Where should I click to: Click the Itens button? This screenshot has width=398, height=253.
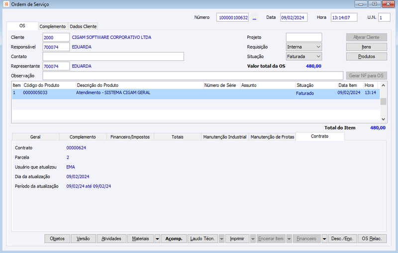[x=367, y=47]
